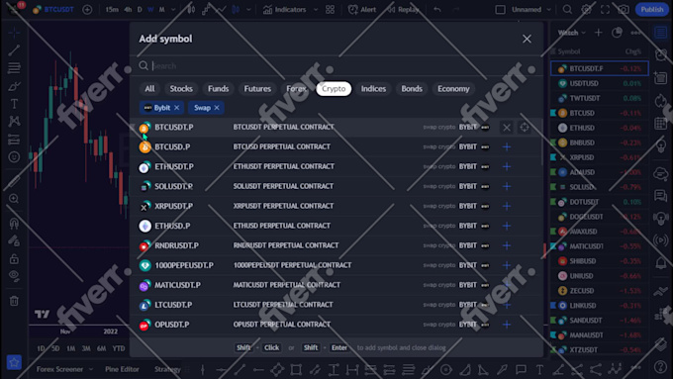Take a snapshot with camera icon
The image size is (673, 379).
pyautogui.click(x=624, y=10)
